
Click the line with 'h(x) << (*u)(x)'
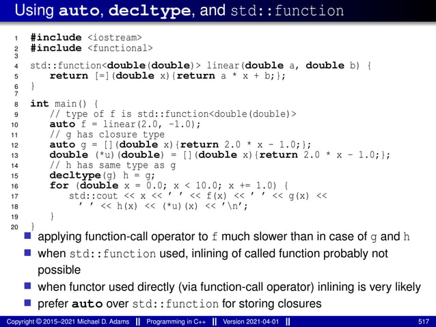(x=163, y=206)
